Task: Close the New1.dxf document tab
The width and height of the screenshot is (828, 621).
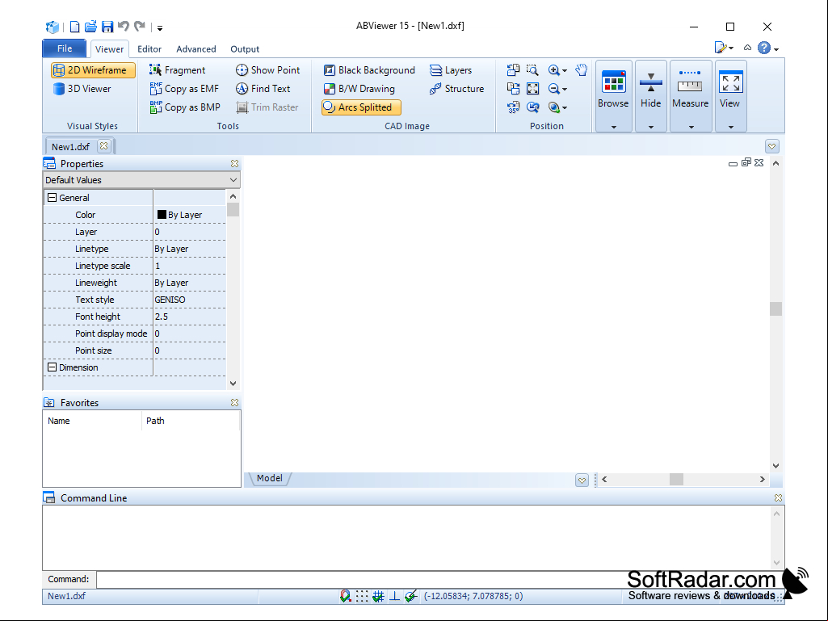Action: click(x=104, y=145)
